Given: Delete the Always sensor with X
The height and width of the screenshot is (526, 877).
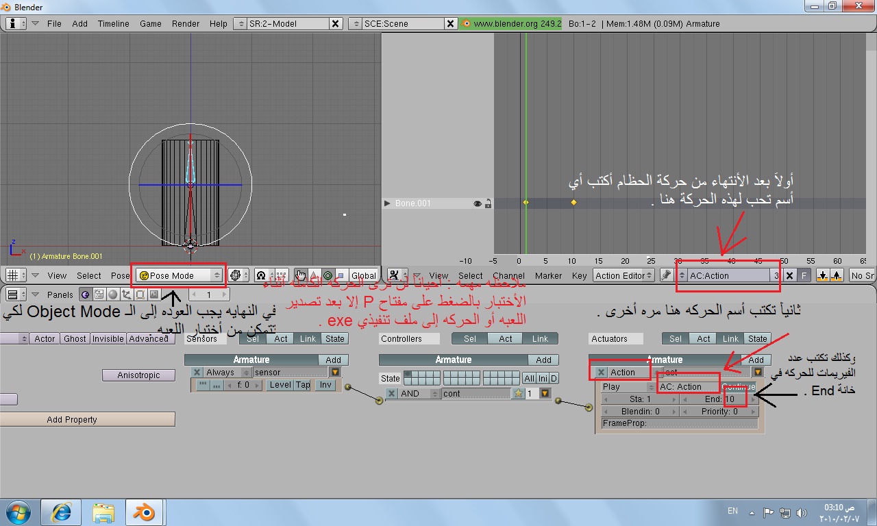Looking at the screenshot, I should pos(197,373).
